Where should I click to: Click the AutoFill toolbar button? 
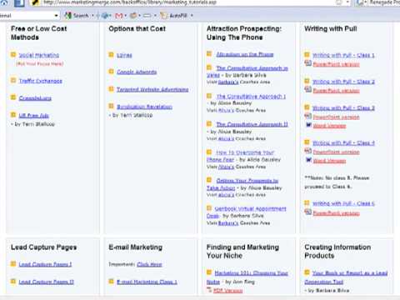click(x=174, y=16)
